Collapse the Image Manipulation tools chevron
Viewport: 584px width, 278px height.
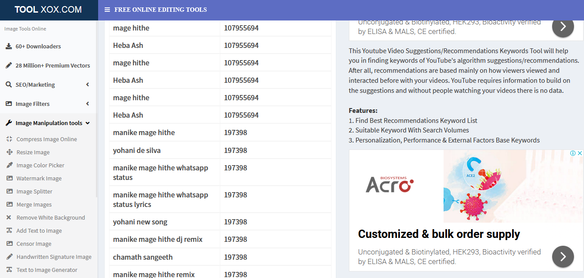(x=88, y=123)
